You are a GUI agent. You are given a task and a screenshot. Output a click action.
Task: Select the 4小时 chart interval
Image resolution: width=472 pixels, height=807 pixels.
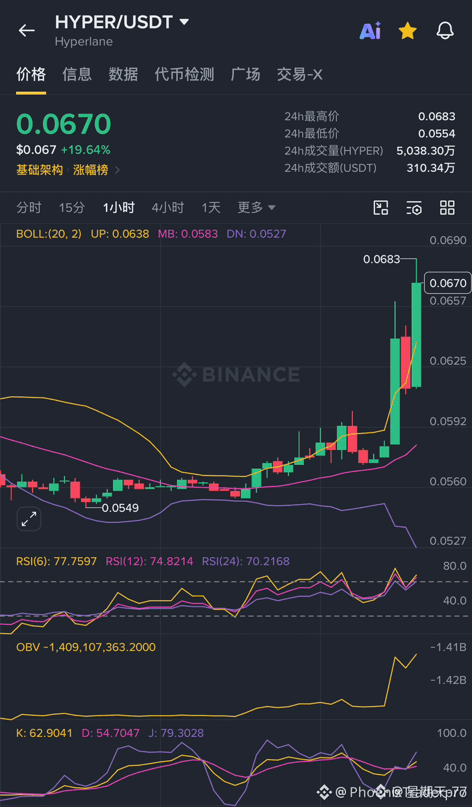168,208
